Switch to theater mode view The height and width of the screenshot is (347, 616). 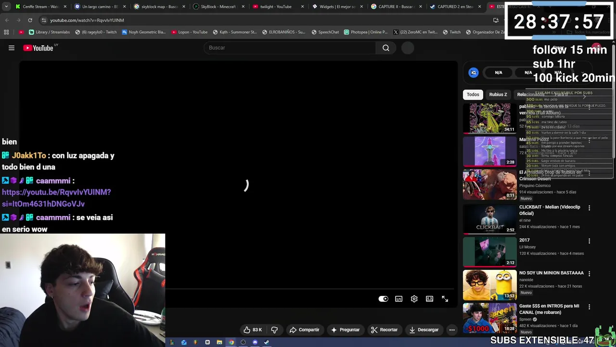pos(429,299)
